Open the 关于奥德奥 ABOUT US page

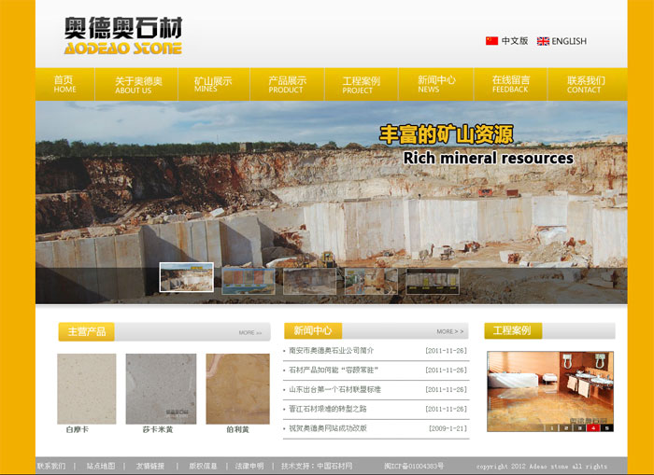138,84
